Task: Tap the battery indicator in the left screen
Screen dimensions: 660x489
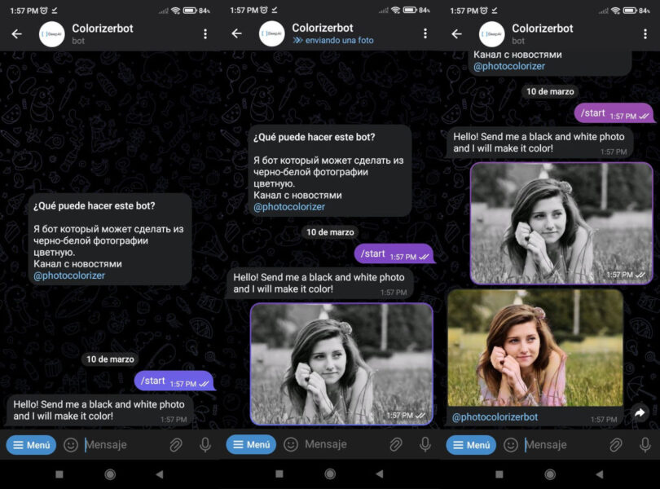Action: (x=190, y=10)
